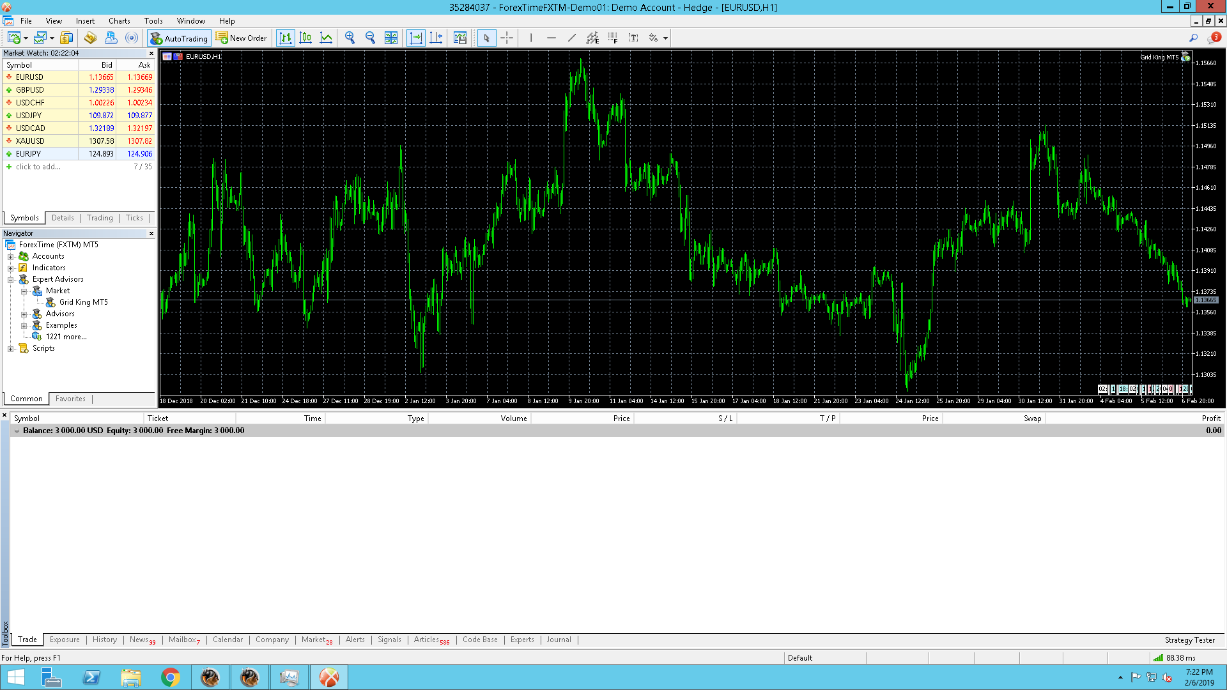Toggle chart auto scroll to end
The width and height of the screenshot is (1227, 690).
415,38
